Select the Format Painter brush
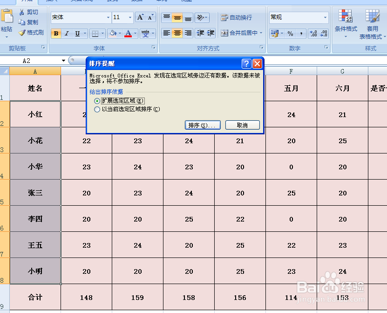The width and height of the screenshot is (387, 313). point(22,32)
